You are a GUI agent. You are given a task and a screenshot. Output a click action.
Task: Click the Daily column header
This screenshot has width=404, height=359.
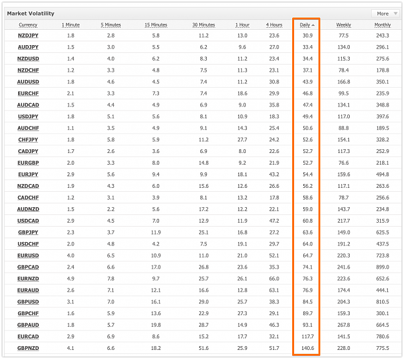tap(307, 25)
